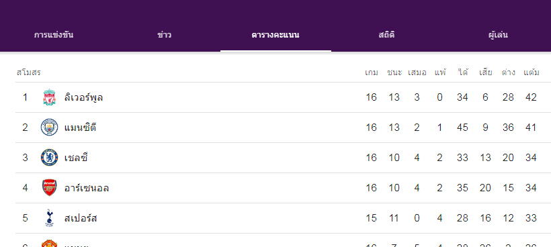The image size is (551, 247).
Task: Open the สถิติ tab
Action: (386, 35)
